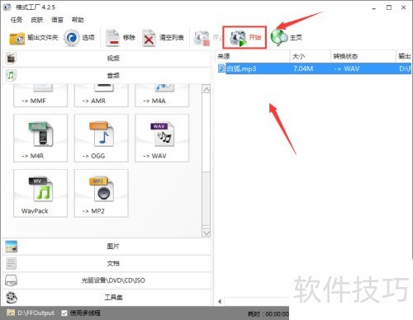
Task: Select the WavPack format tile
Action: [x=40, y=193]
